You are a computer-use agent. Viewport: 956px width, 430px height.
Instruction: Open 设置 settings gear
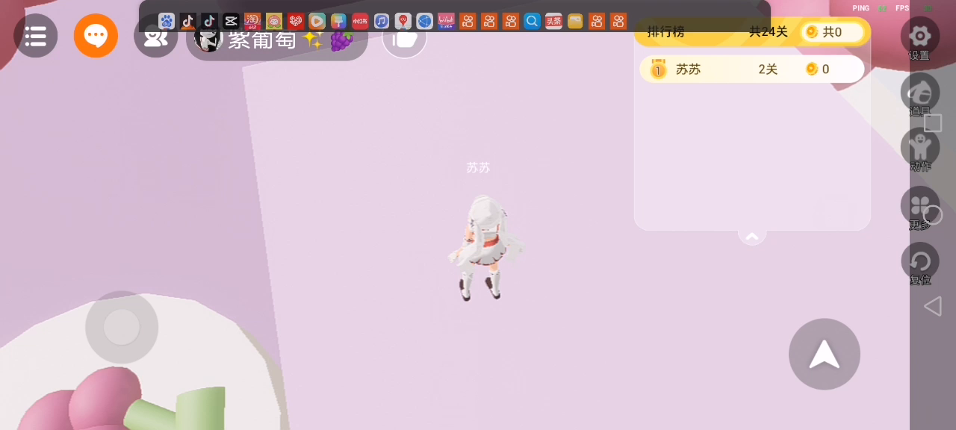(919, 37)
